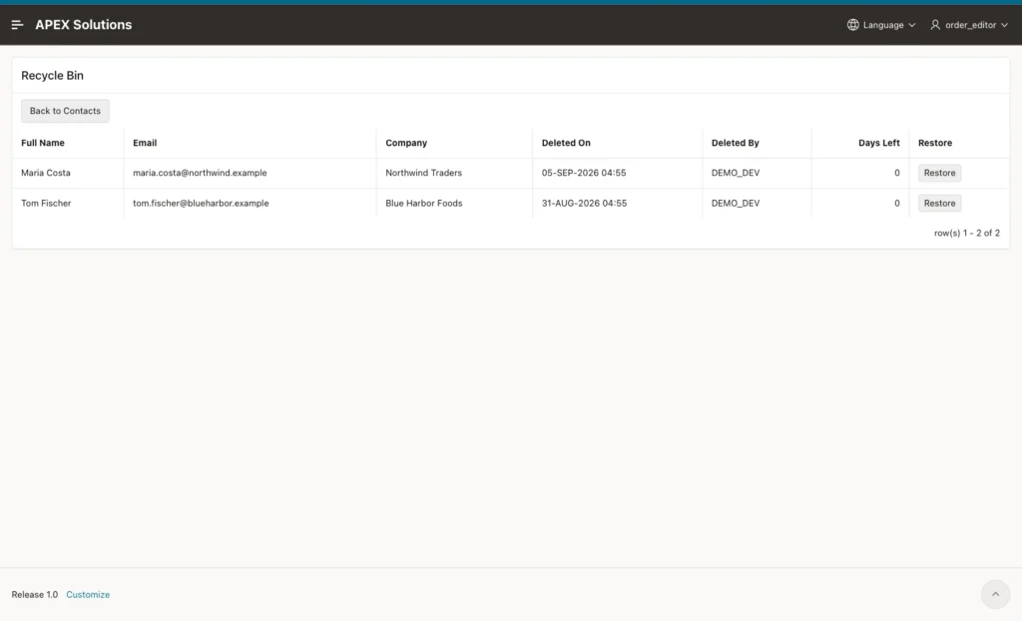Select the Deleted By column header
1022x621 pixels.
736,143
